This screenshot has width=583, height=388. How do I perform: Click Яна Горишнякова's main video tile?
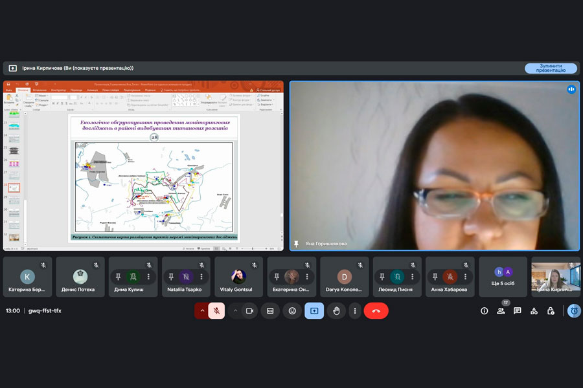coord(434,166)
